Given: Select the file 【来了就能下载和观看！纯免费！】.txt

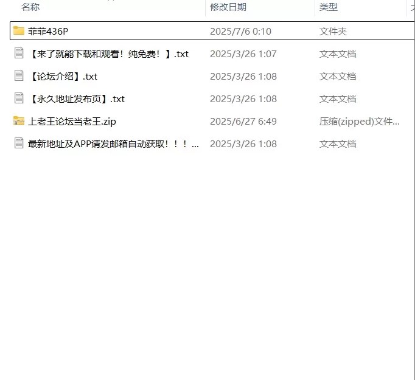Looking at the screenshot, I should pos(108,54).
